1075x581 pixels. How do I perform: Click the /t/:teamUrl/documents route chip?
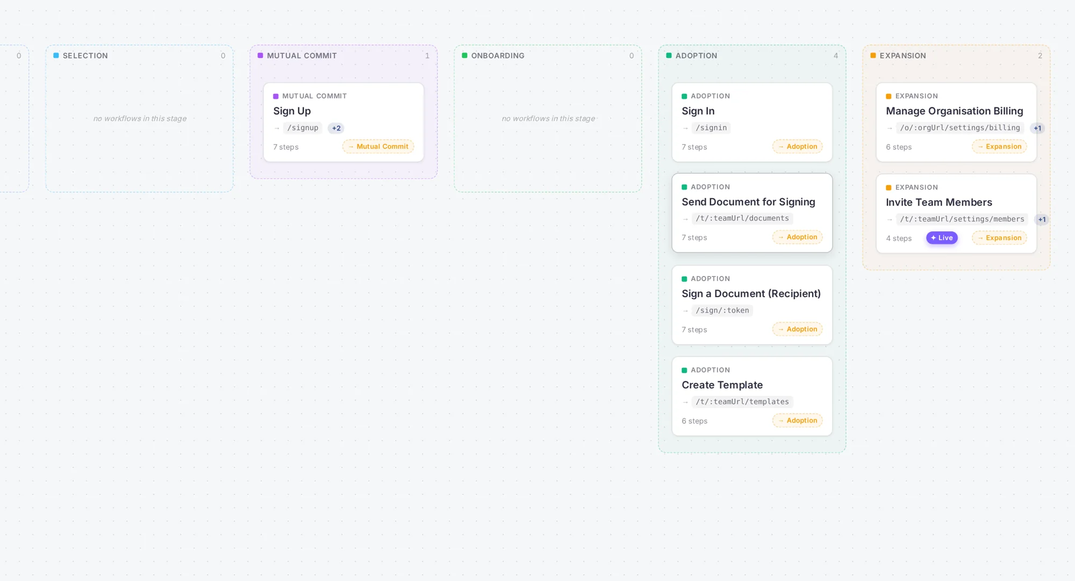742,219
